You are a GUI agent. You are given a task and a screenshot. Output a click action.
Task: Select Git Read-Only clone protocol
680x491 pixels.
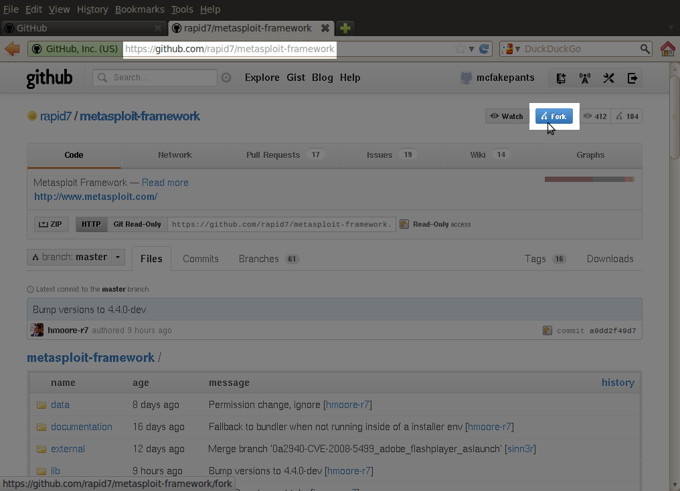[x=137, y=224]
